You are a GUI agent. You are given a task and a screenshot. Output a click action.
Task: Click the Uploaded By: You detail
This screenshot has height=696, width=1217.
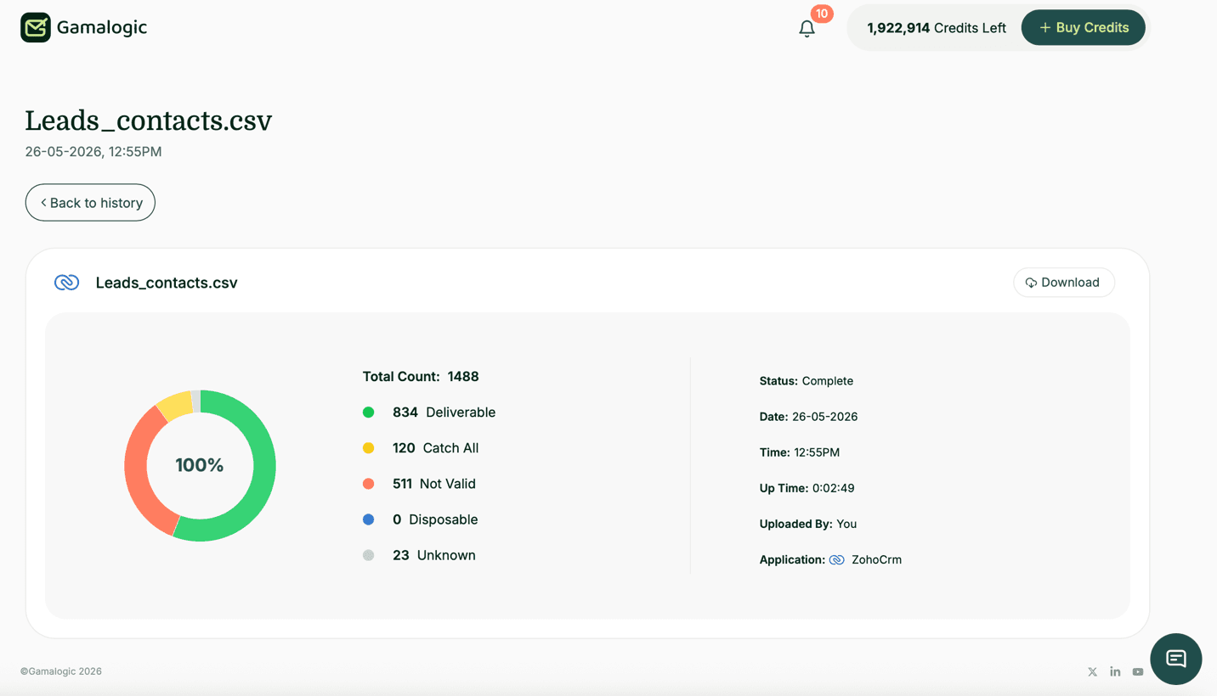click(x=808, y=524)
